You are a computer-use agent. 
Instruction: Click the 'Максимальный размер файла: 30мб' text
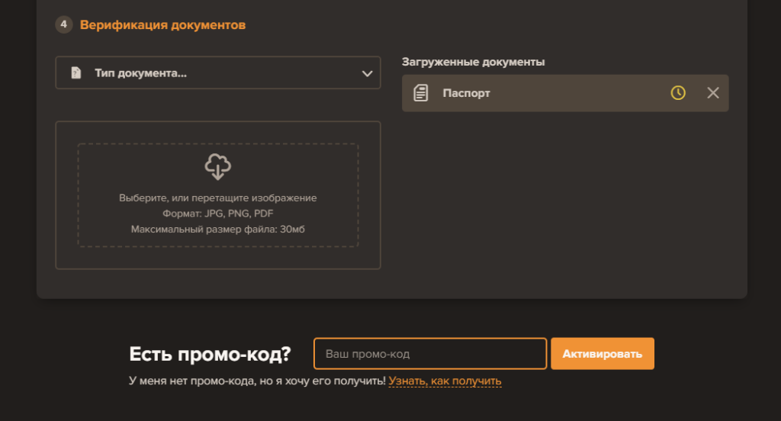[x=217, y=229]
